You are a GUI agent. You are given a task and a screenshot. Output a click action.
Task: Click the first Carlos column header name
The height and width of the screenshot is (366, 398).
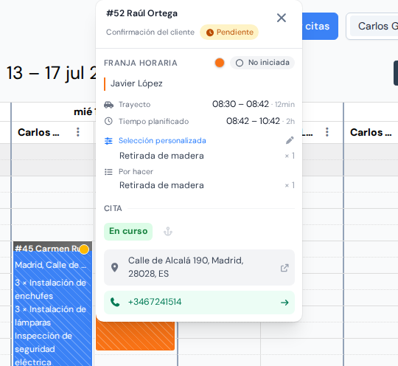[x=38, y=132]
